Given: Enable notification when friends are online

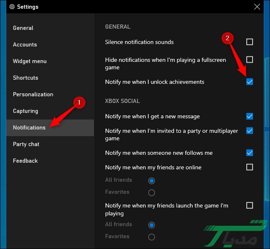Looking at the screenshot, I should [x=250, y=167].
